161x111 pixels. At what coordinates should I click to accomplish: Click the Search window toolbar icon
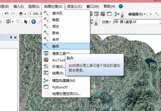(96, 14)
